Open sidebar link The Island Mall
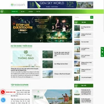 tap(85, 42)
